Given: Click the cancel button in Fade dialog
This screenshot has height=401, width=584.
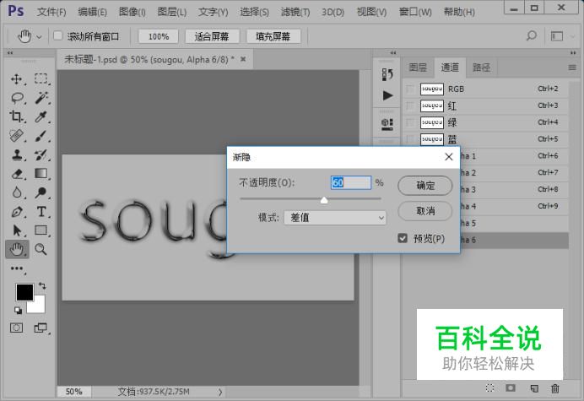Looking at the screenshot, I should pyautogui.click(x=425, y=211).
